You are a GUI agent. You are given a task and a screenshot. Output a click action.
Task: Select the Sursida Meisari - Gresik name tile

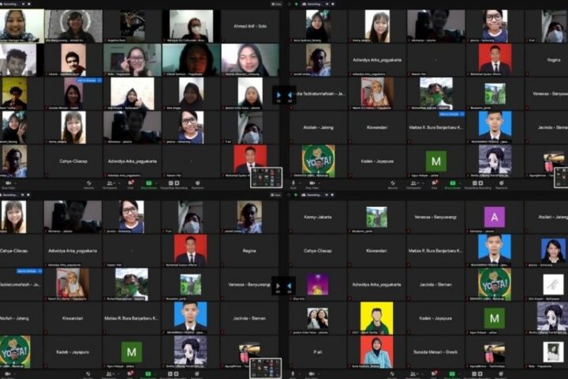click(x=435, y=352)
